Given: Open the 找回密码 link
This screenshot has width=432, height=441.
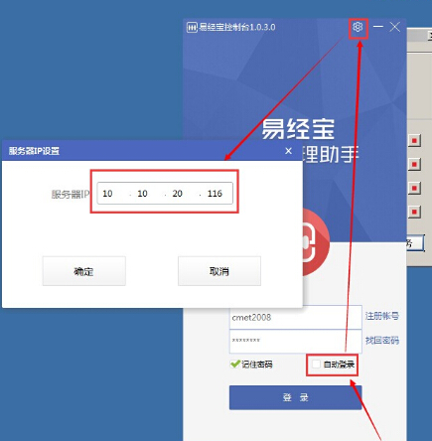Looking at the screenshot, I should 381,341.
